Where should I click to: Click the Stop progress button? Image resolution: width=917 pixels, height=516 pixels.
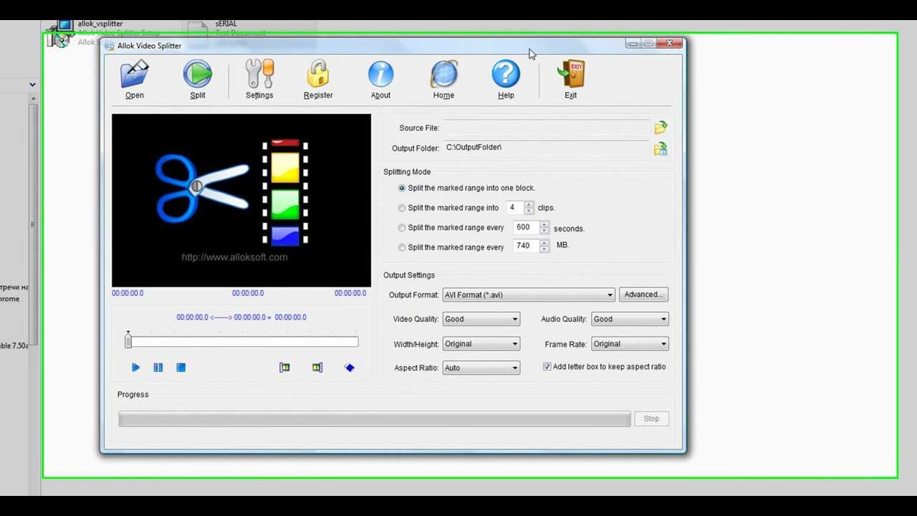(651, 419)
